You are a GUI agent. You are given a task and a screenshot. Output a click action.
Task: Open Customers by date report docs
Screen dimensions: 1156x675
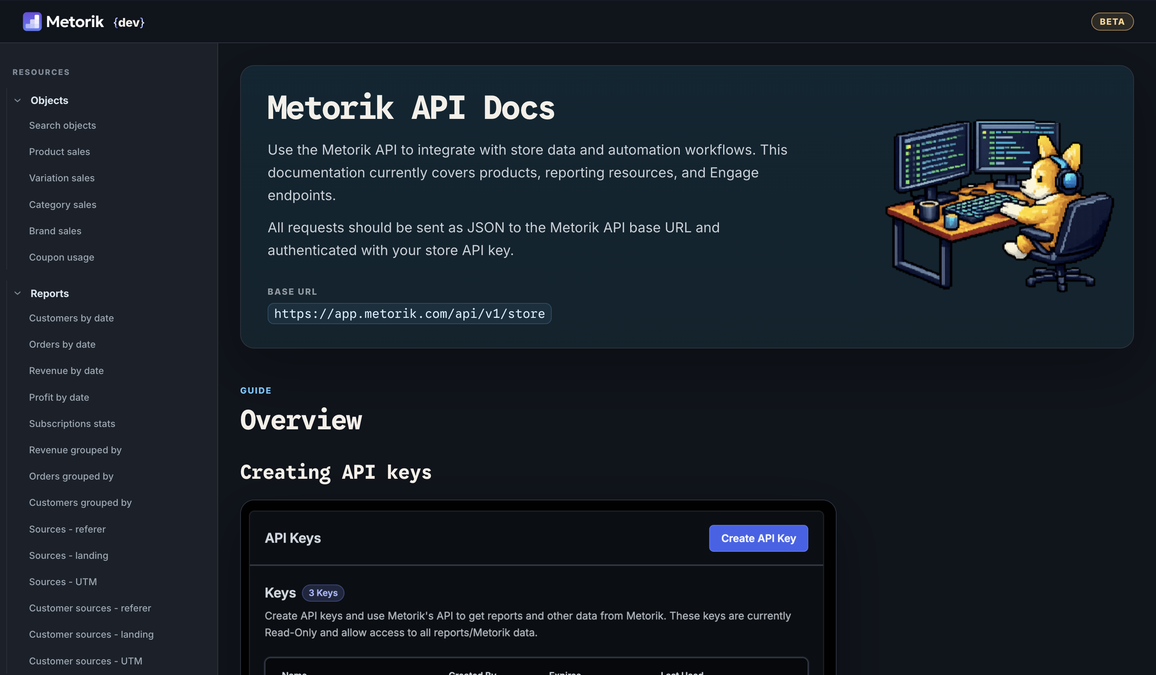coord(71,318)
